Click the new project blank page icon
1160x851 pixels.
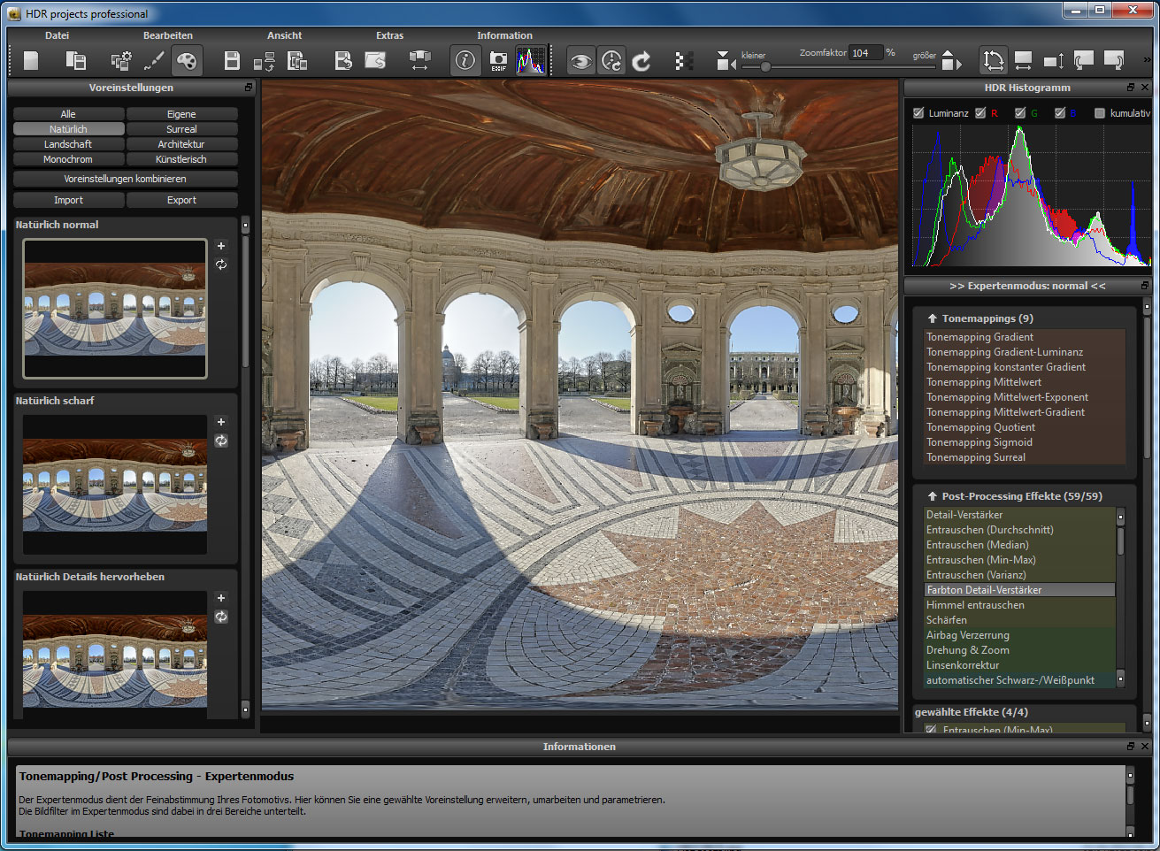[31, 60]
